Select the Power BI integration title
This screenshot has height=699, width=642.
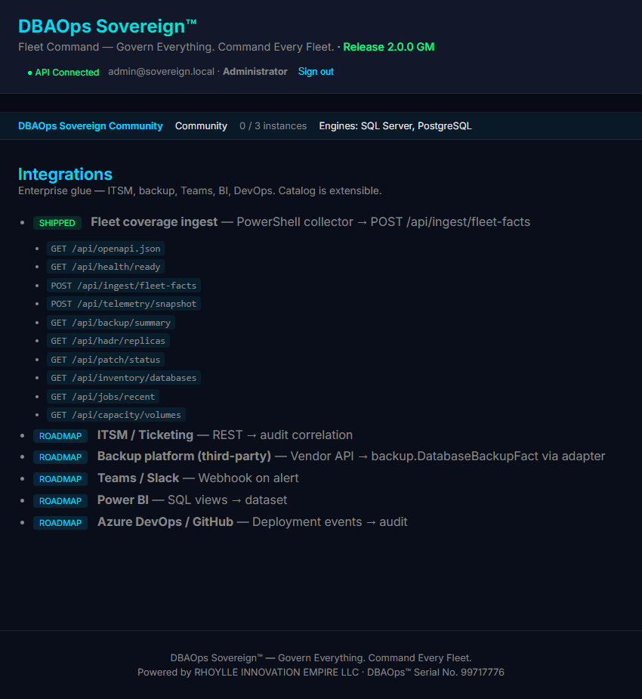(x=123, y=500)
